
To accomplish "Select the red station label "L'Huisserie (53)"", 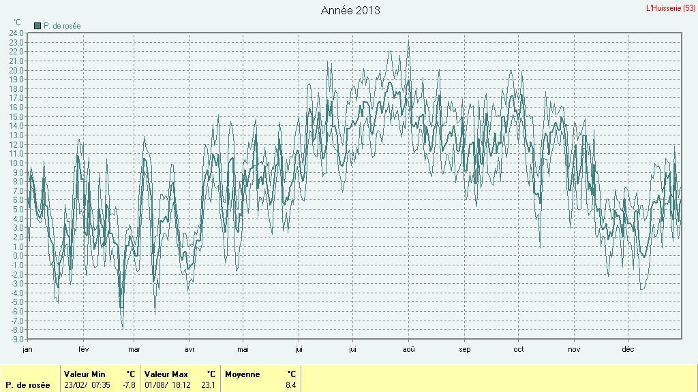I will (x=671, y=8).
